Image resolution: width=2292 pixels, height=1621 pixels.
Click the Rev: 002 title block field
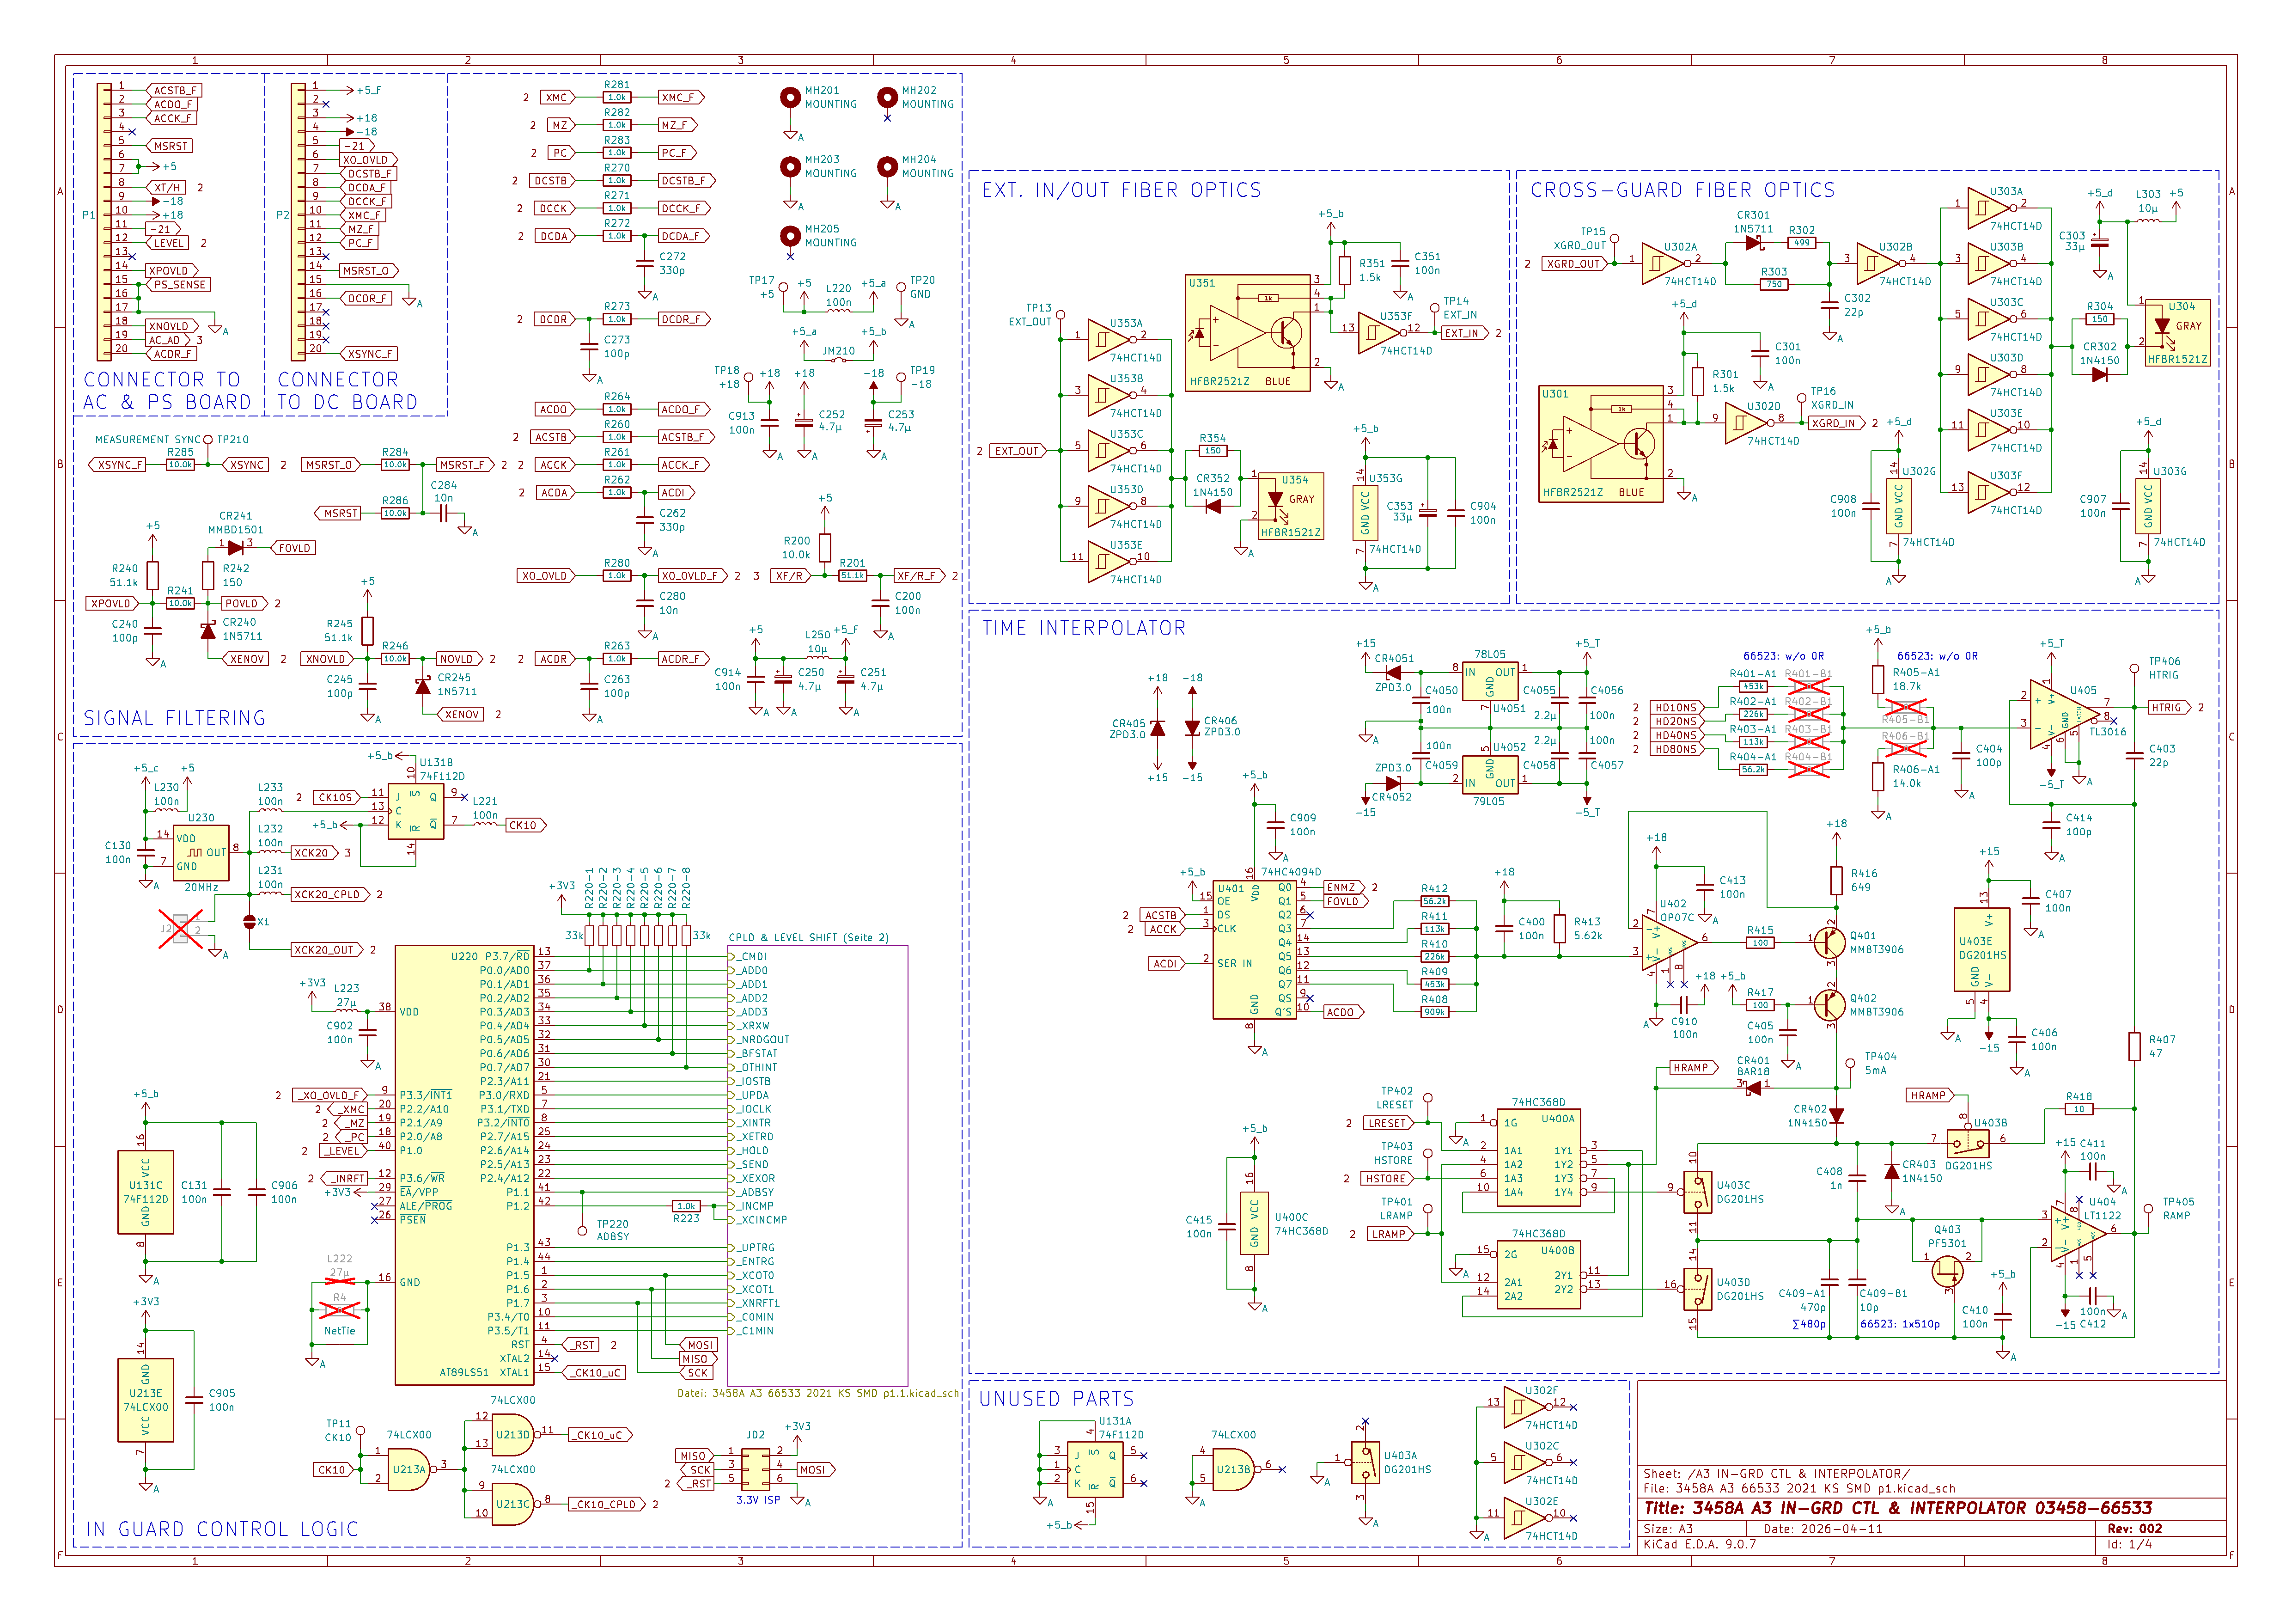click(x=2134, y=1529)
